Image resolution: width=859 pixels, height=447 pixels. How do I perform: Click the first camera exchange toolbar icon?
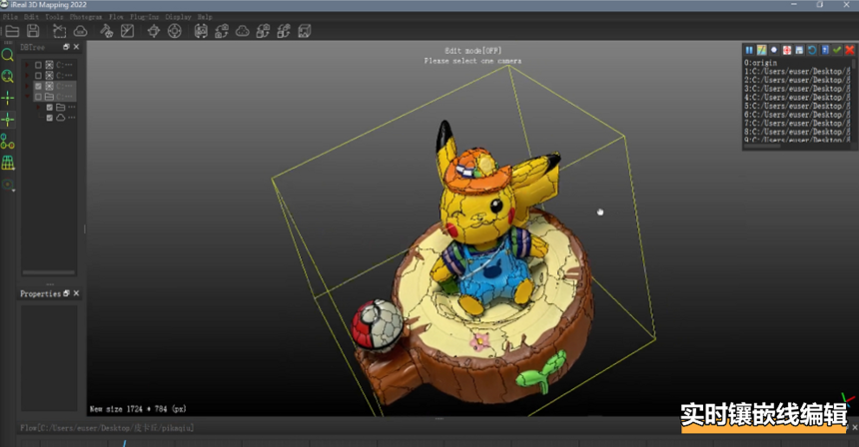[222, 31]
